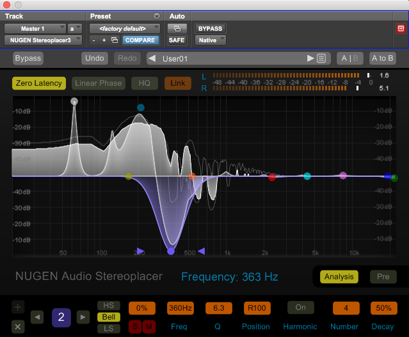Select next band arrow
Image resolution: width=409 pixels, height=337 pixels.
[x=83, y=317]
